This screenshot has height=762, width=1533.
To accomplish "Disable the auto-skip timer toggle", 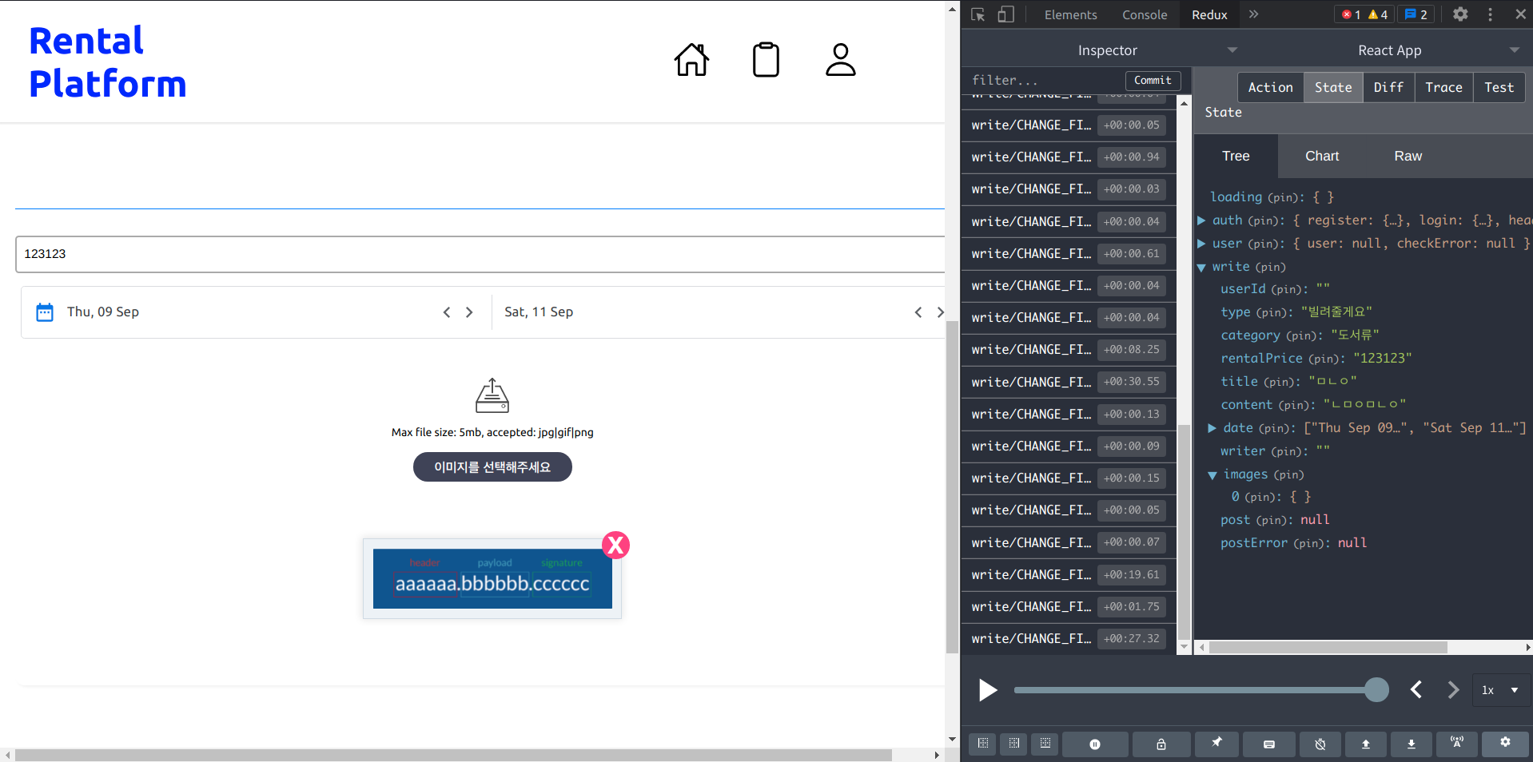I will (x=1320, y=744).
